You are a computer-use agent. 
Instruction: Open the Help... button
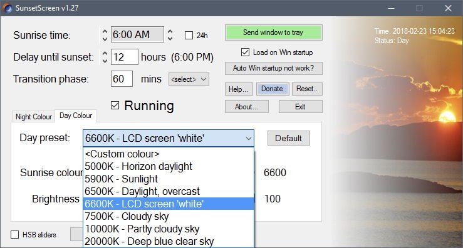(239, 89)
